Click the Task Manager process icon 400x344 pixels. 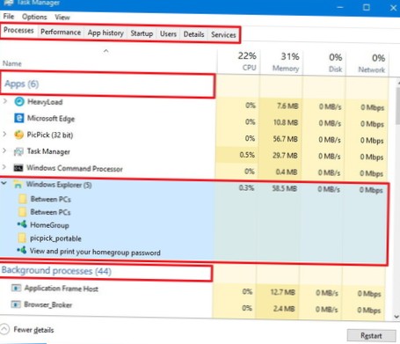point(18,151)
